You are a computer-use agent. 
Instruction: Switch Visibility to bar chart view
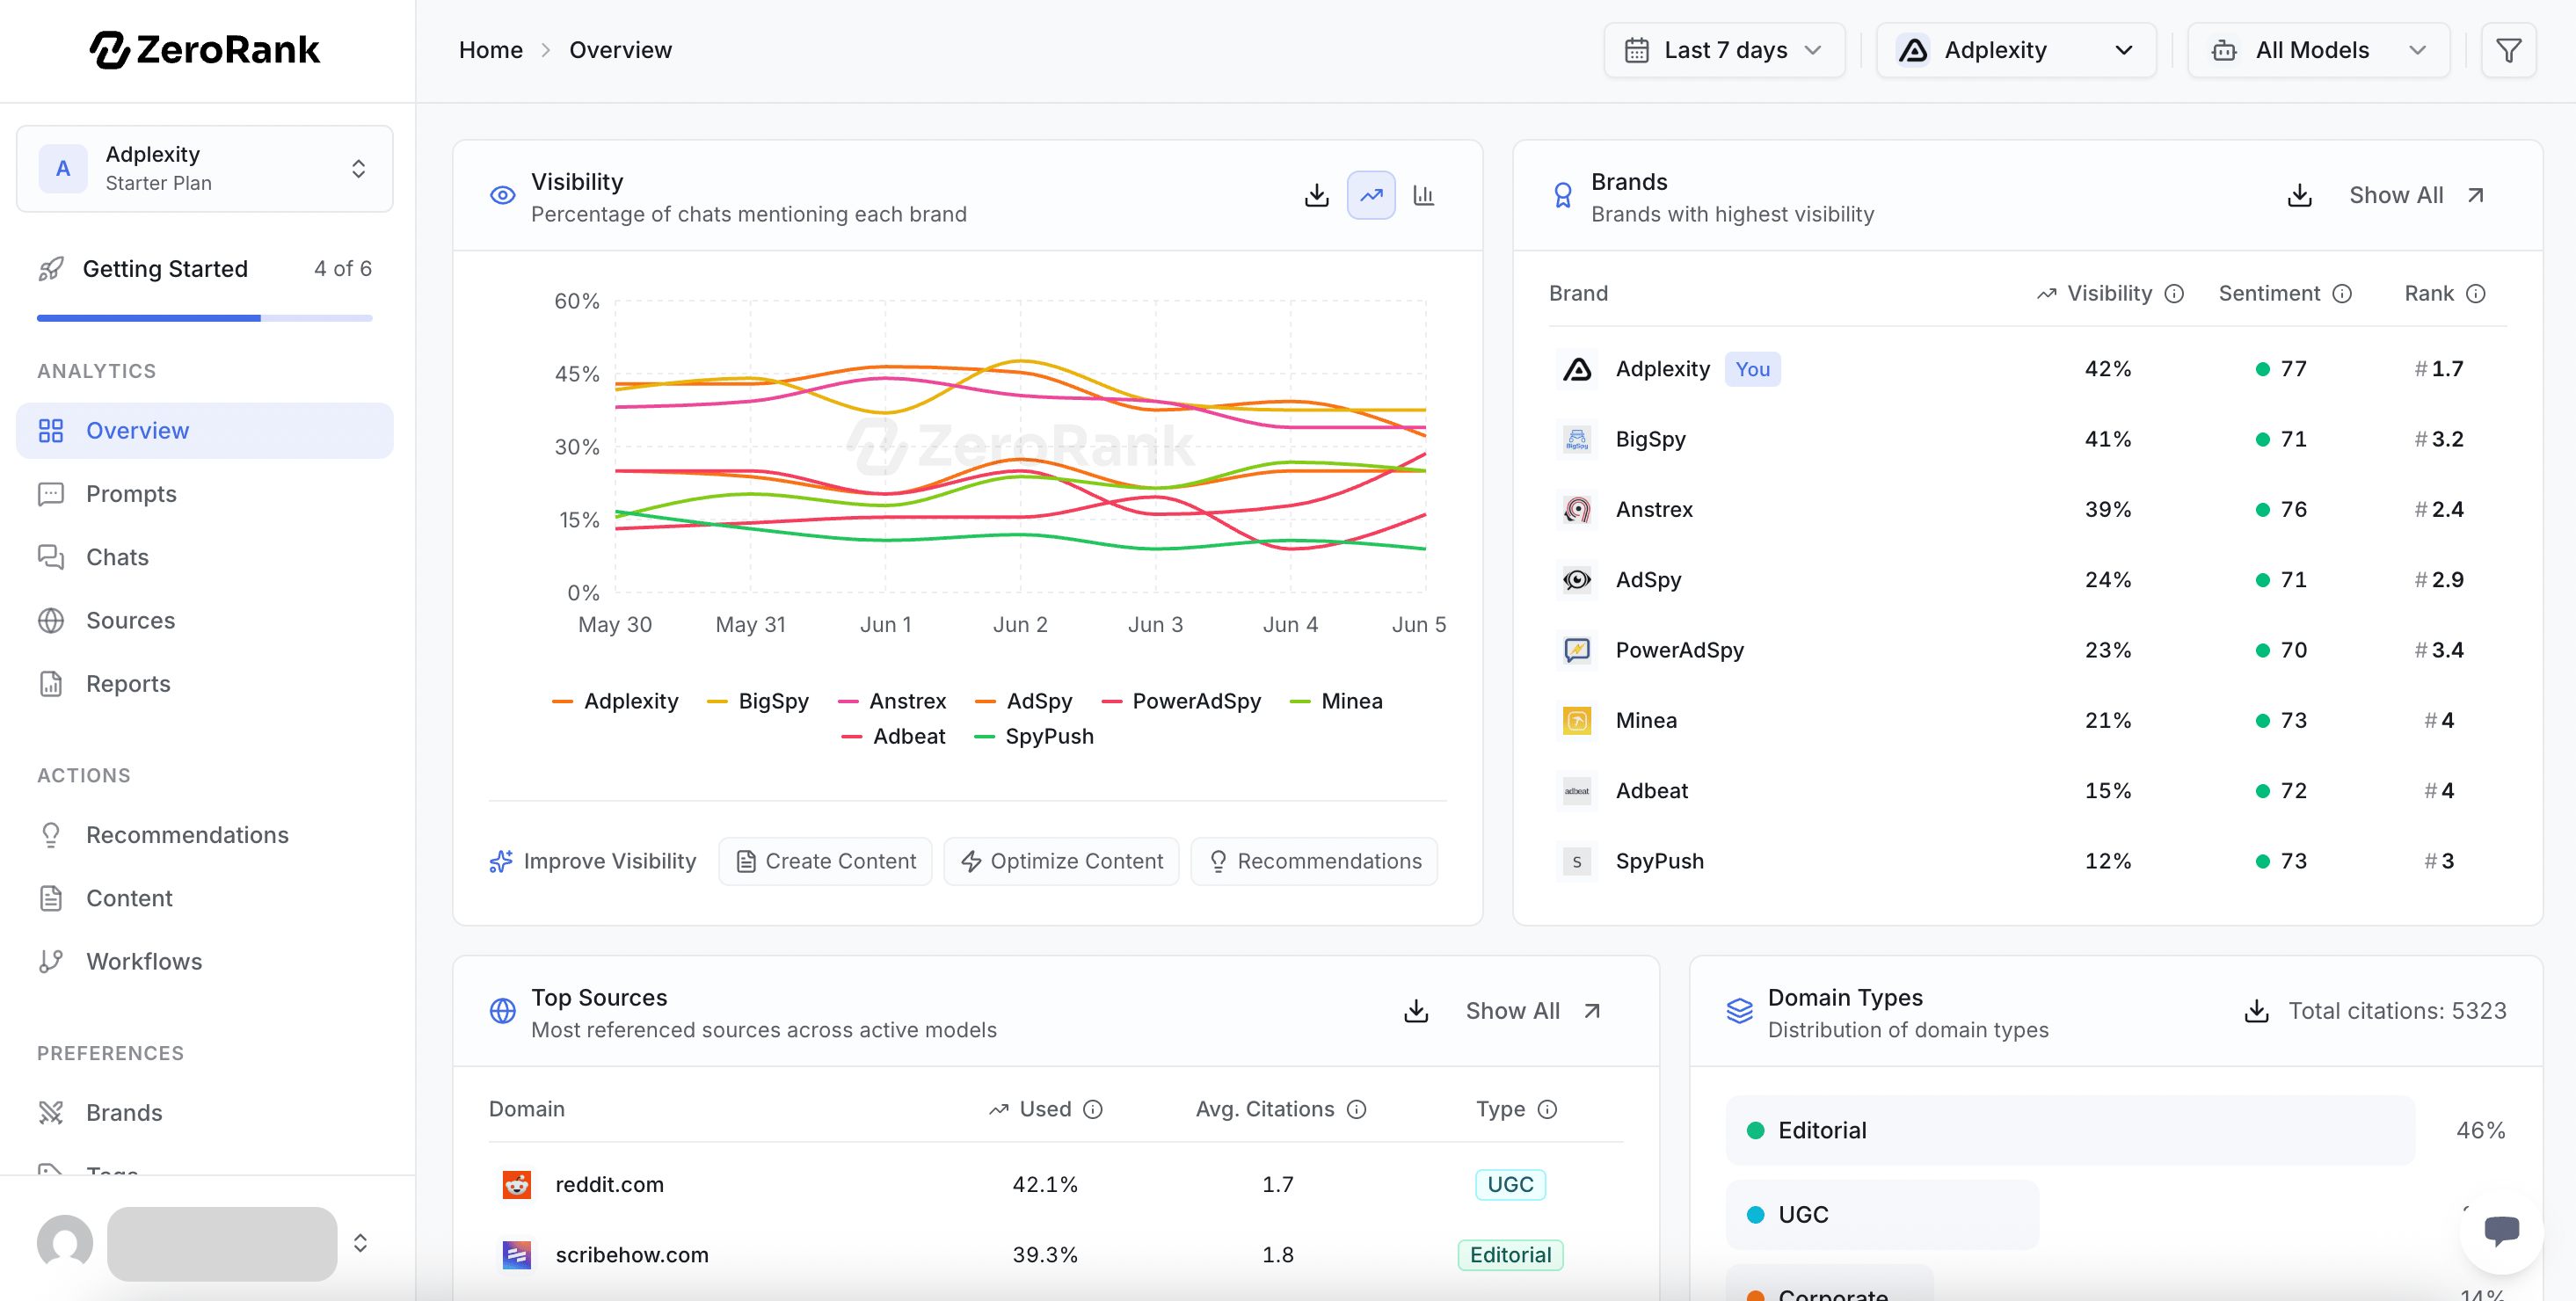click(x=1424, y=195)
